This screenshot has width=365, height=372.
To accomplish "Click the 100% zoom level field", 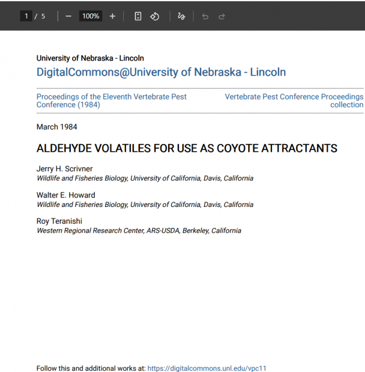I will coord(90,16).
